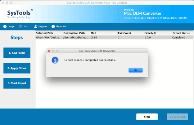Click the Support person icon
Viewport: 194px width, 125px height.
point(36,26)
